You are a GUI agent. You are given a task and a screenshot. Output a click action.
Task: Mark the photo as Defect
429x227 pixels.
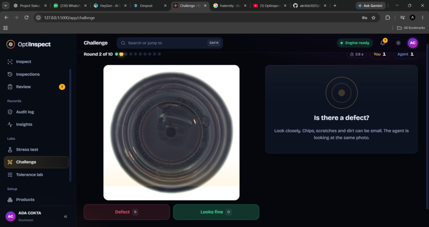click(127, 212)
